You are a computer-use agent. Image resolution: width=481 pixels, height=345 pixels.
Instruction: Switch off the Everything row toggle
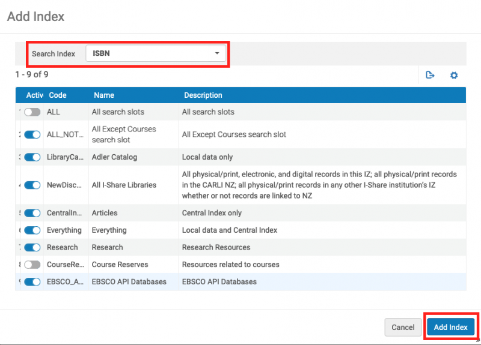click(x=32, y=230)
